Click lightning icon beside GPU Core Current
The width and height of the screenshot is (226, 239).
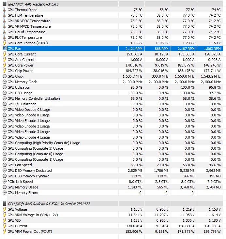(5, 54)
